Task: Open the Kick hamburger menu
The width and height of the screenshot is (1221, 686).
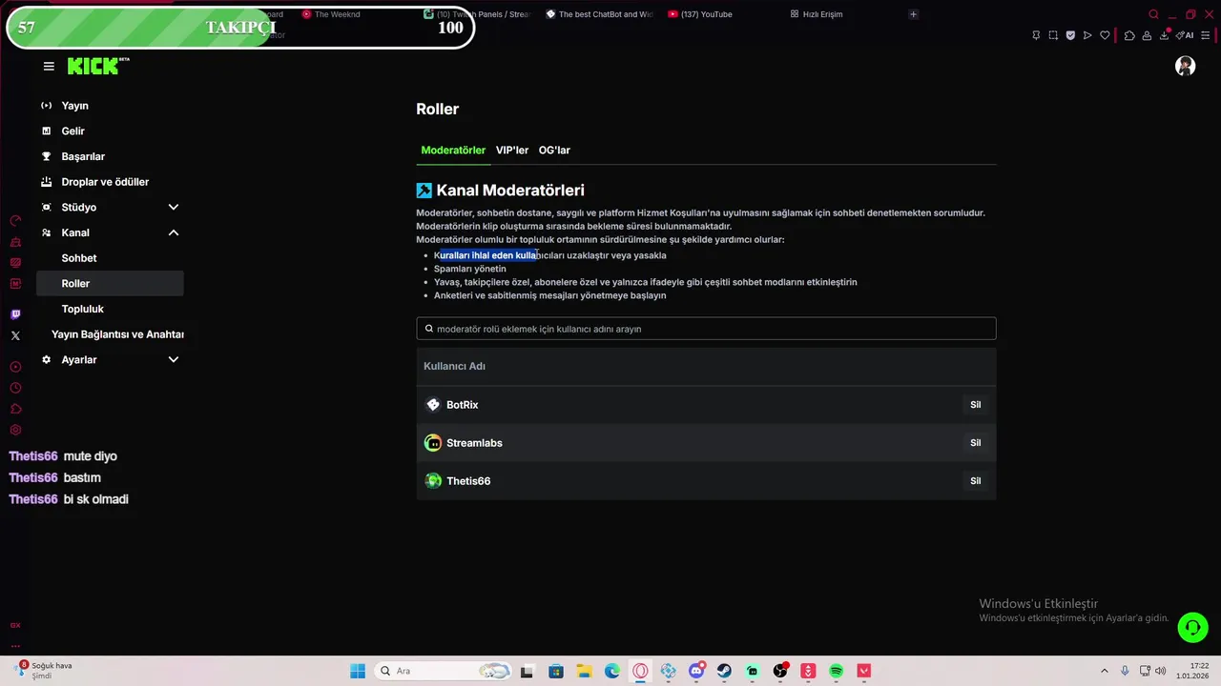Action: pos(49,66)
